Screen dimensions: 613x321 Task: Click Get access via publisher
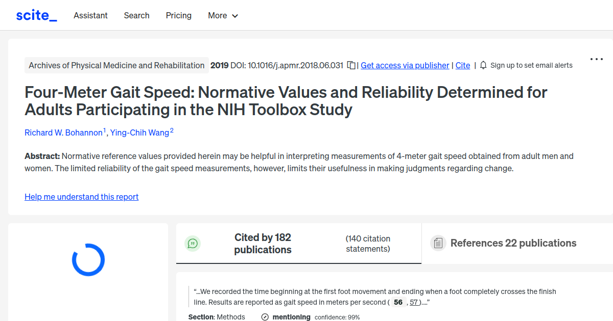405,65
